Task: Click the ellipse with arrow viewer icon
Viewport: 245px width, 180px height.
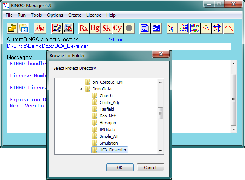Action: click(172, 28)
